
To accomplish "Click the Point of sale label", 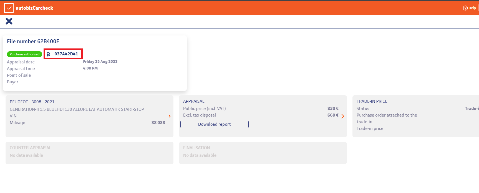I will point(19,75).
